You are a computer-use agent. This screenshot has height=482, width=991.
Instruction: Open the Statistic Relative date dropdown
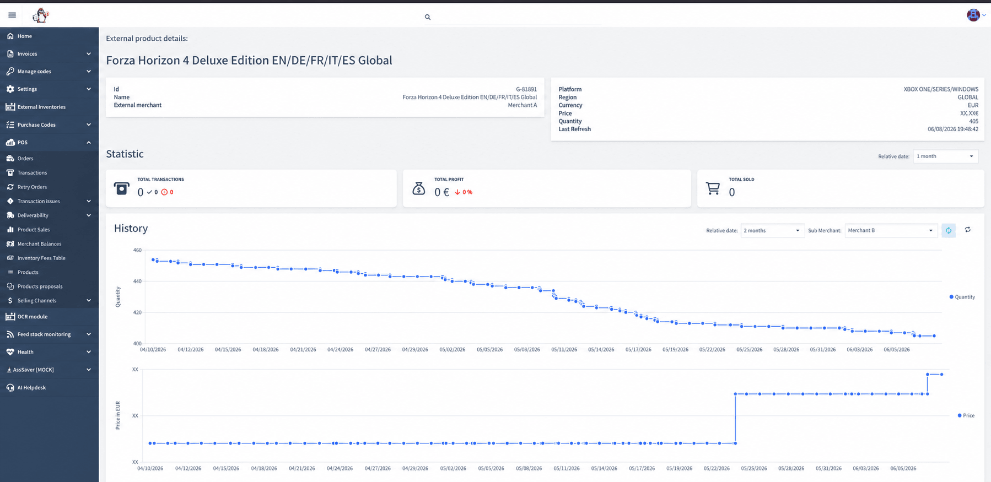pos(946,156)
